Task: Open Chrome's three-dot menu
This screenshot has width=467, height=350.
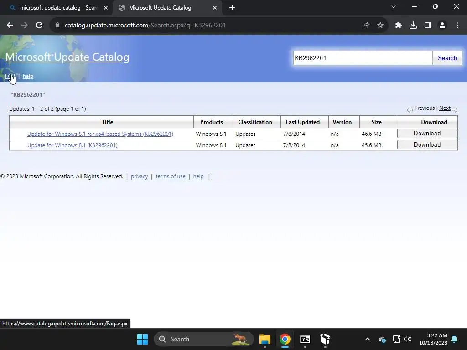Action: (457, 26)
